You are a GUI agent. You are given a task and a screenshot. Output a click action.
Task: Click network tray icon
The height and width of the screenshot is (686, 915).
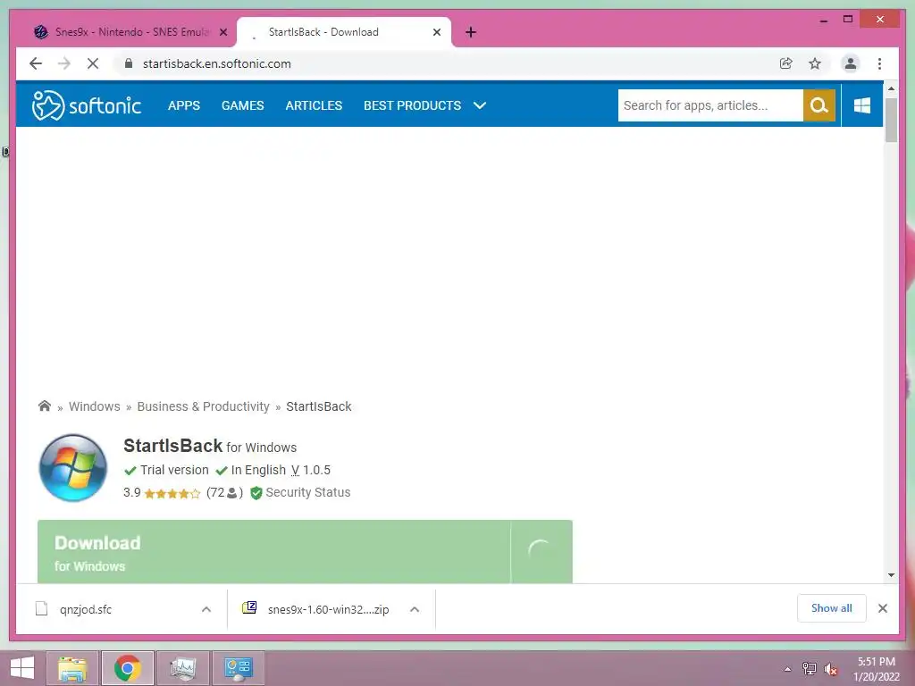(x=810, y=669)
